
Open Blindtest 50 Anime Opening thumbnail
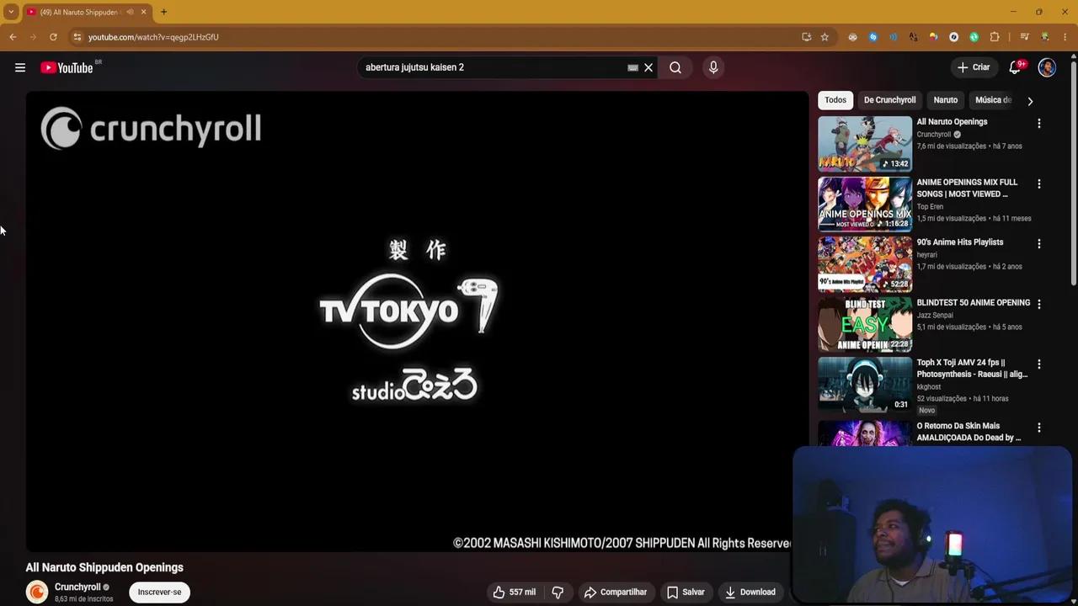coord(865,324)
